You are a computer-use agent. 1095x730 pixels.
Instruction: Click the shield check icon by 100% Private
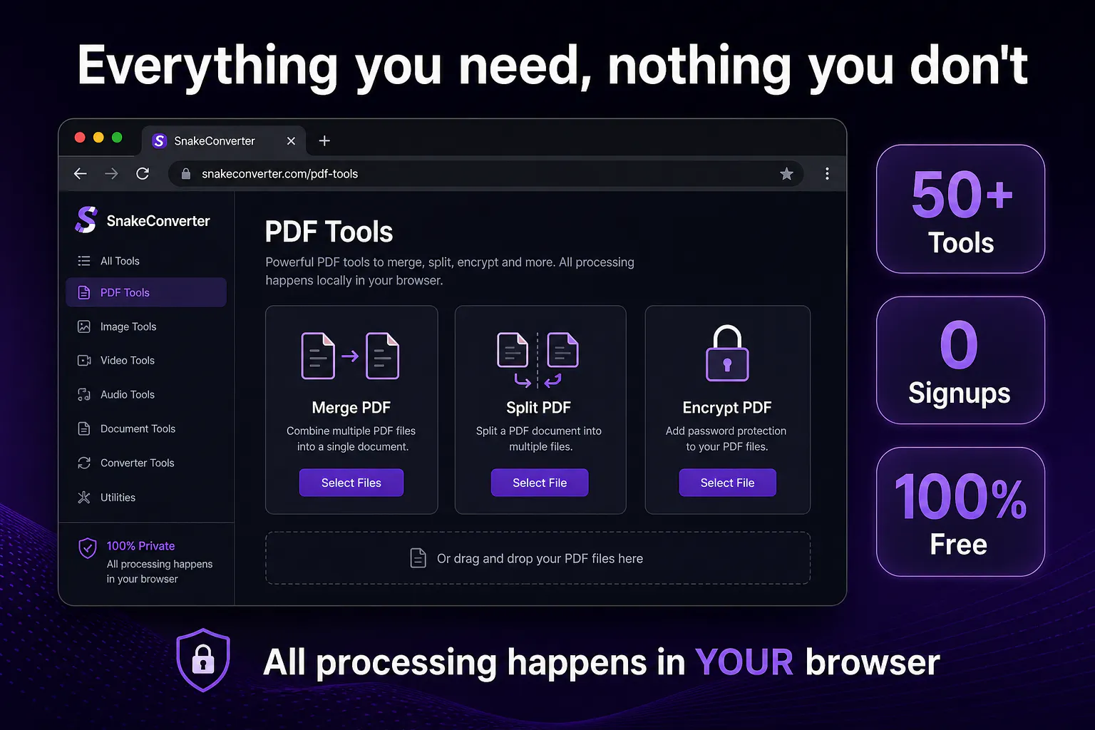(x=88, y=547)
